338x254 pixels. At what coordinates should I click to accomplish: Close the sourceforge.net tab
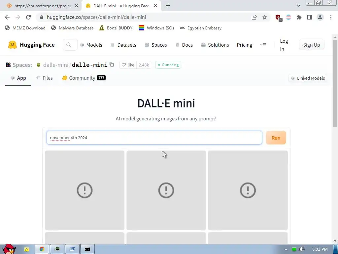coord(77,6)
